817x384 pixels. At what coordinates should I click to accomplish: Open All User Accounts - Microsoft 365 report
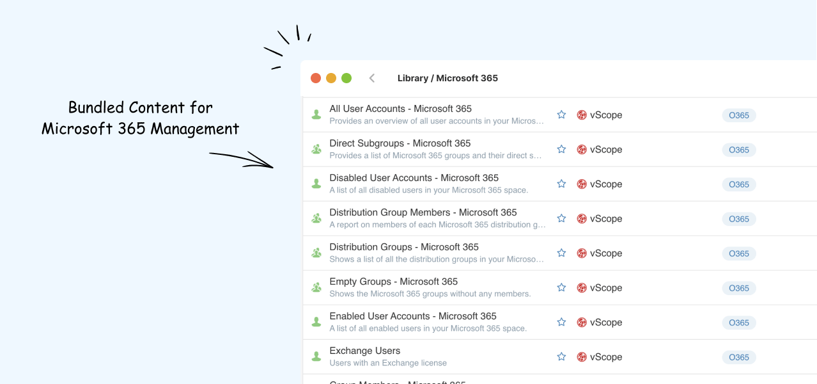(400, 109)
